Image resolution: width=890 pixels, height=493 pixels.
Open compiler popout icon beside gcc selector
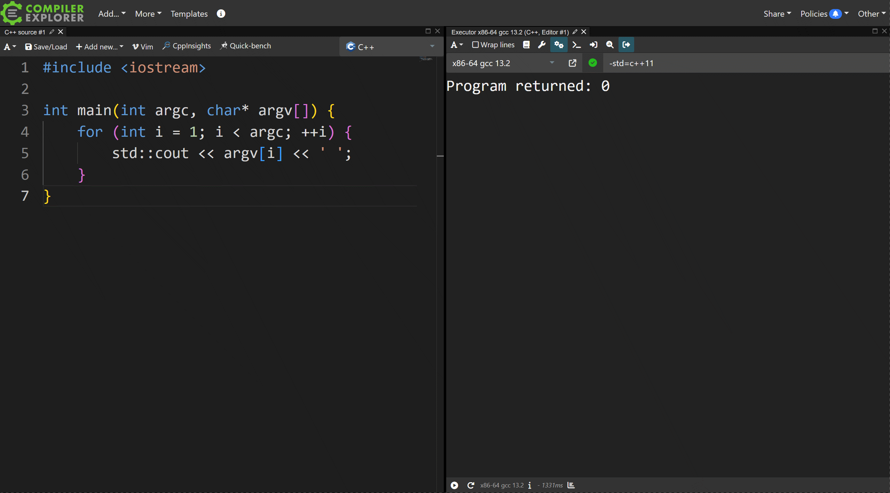(572, 63)
